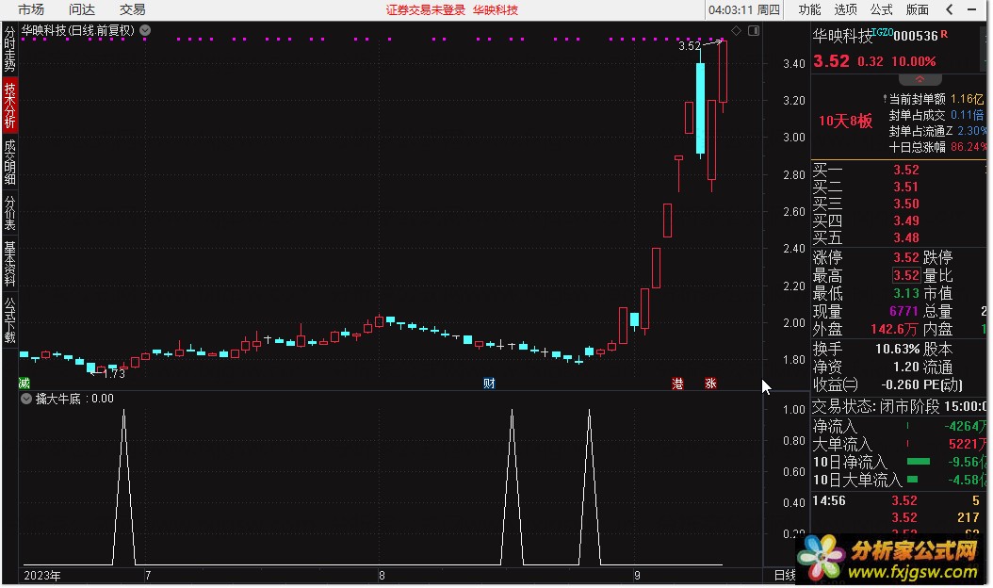This screenshot has height=588, width=993.
Task: Toggle the panel layout icon atop chart
Action: pyautogui.click(x=754, y=30)
